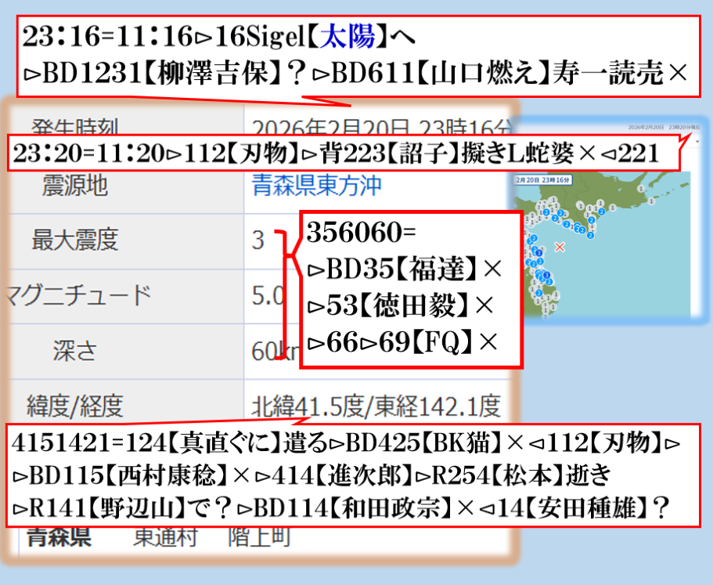The image size is (713, 585).
Task: Click the red curly bracket beside value 3
Action: 287,294
